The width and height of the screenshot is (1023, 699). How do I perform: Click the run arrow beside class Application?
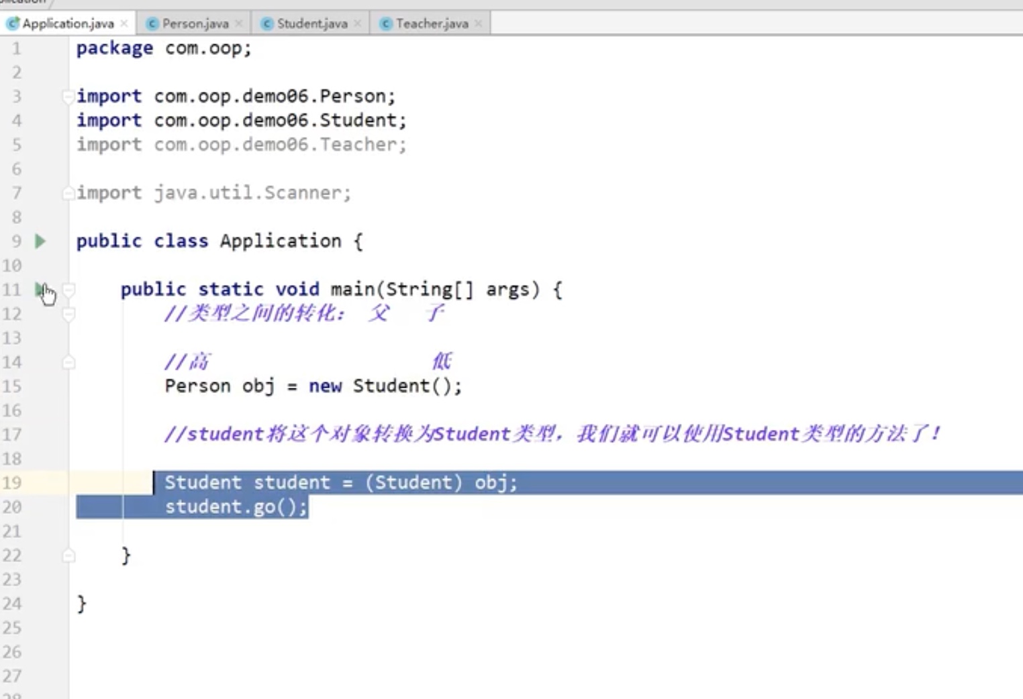click(x=40, y=241)
